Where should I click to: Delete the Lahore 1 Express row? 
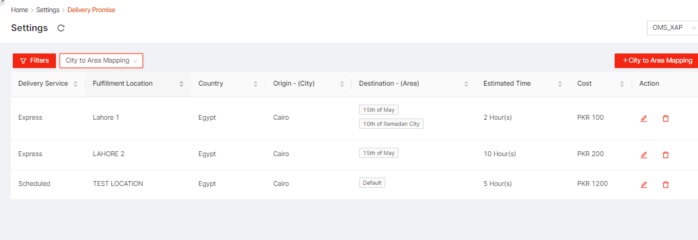click(x=666, y=118)
